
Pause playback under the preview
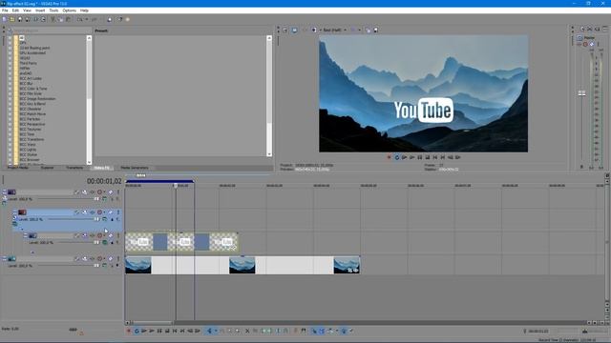click(x=420, y=157)
